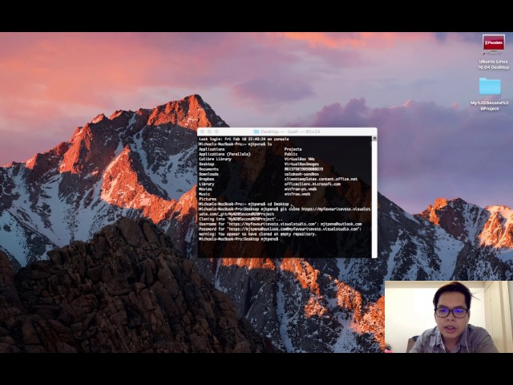Click the Ubuntu Linux 16.04 Desktop label
Screen dimensions: 513x385
[494, 64]
